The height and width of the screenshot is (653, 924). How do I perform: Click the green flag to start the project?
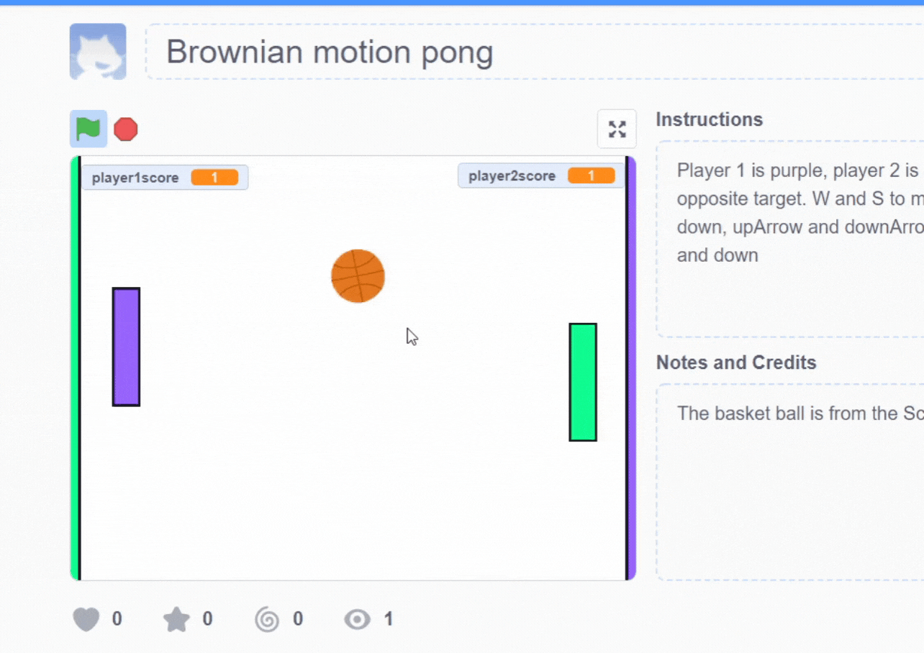[86, 129]
